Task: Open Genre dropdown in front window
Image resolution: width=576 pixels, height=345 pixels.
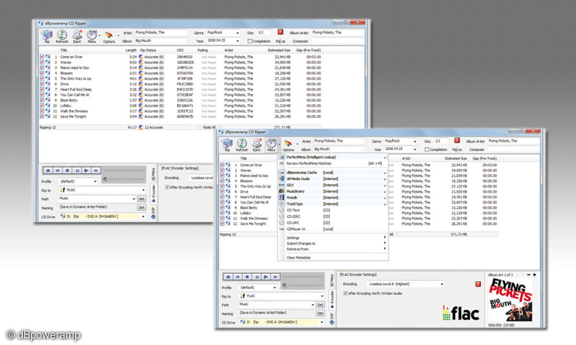Action: [x=414, y=141]
